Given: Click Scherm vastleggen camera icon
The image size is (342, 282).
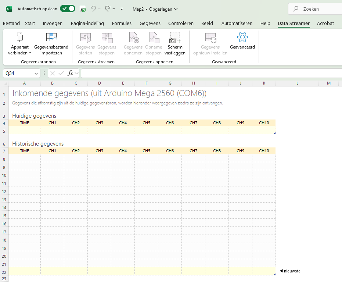Looking at the screenshot, I should click(175, 38).
